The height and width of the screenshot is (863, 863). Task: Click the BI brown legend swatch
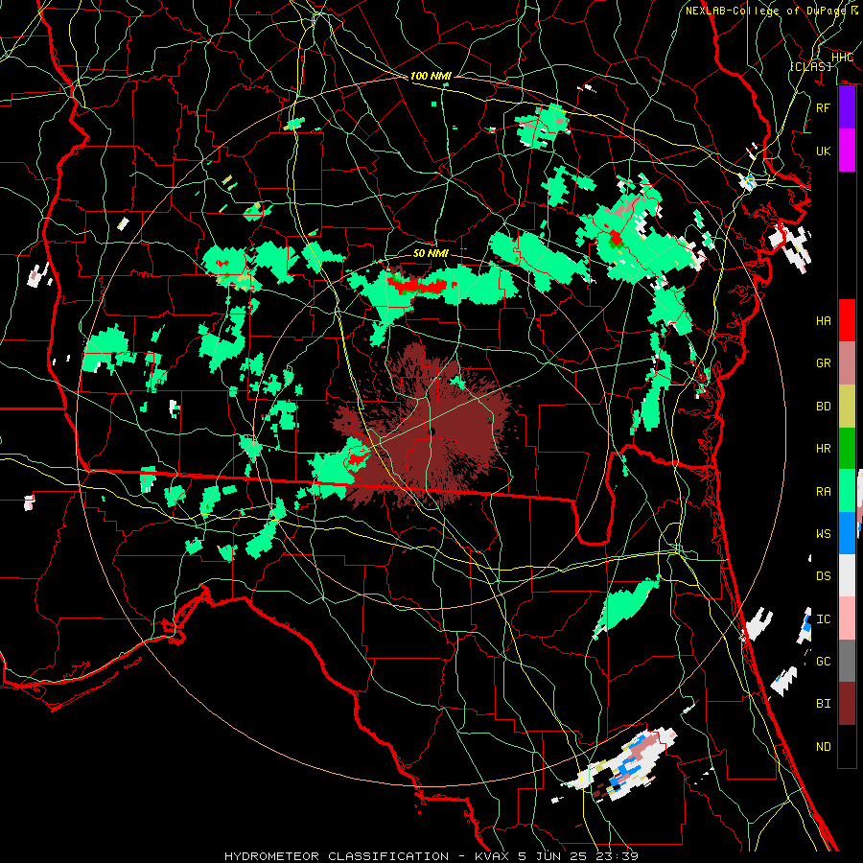coord(847,703)
